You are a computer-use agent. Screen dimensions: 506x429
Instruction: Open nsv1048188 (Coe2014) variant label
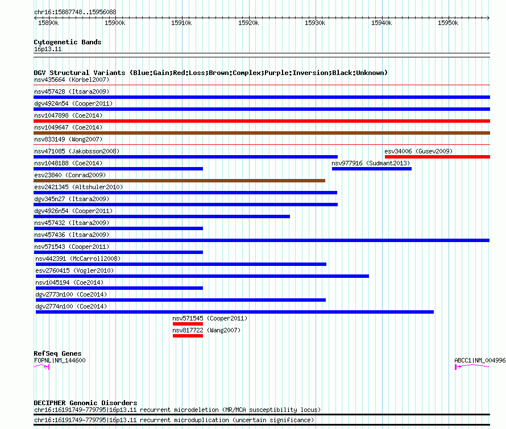click(x=68, y=163)
